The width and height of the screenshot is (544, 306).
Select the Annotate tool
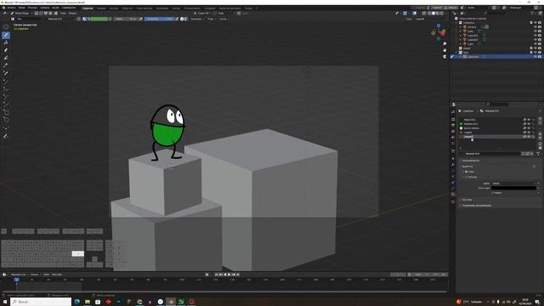tap(6, 137)
